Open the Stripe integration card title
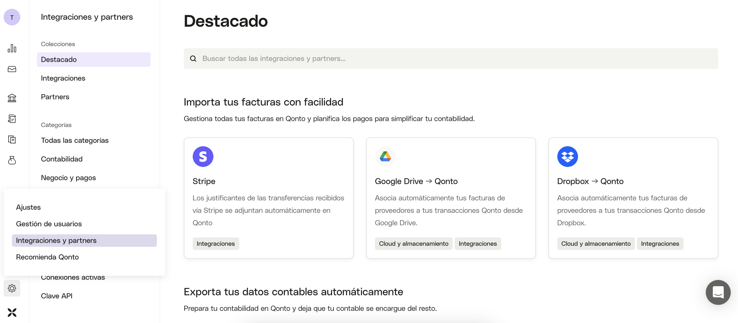 point(204,181)
